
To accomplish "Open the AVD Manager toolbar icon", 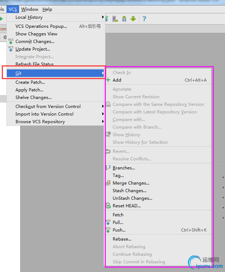I will [x=115, y=18].
